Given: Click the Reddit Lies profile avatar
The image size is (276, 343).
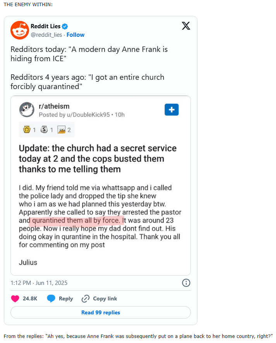Looking at the screenshot, I should click(20, 30).
